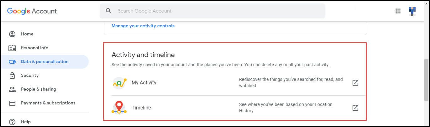Click the Timeline map pin icon
This screenshot has width=430, height=127.
pos(119,107)
